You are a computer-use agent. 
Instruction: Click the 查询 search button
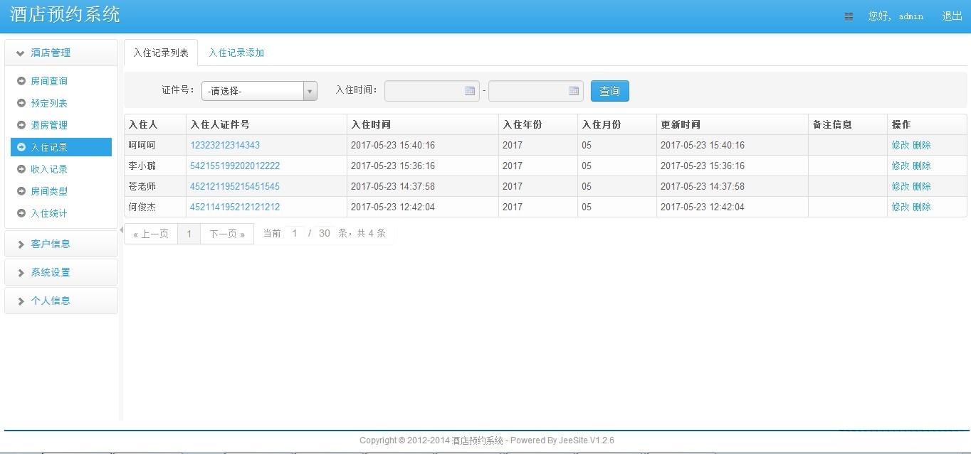tap(610, 91)
